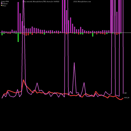Click the Volume legend color swatch
The height and width of the screenshot is (131, 131).
tap(2, 3)
